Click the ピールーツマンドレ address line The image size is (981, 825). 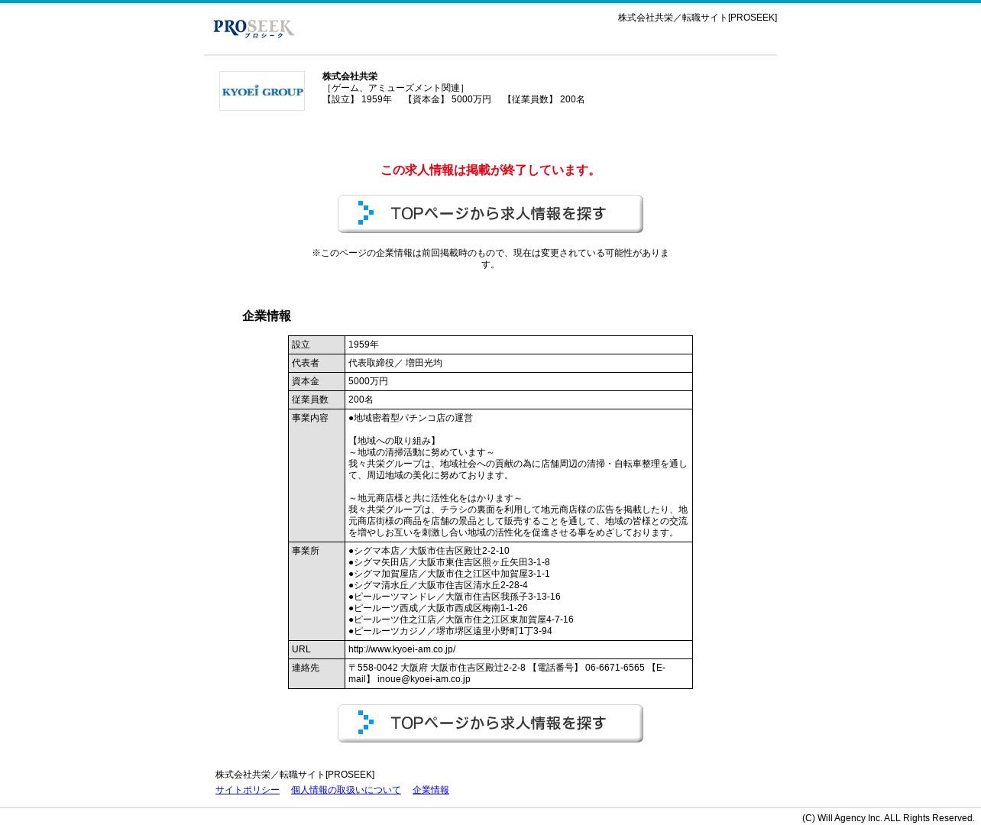click(x=455, y=597)
